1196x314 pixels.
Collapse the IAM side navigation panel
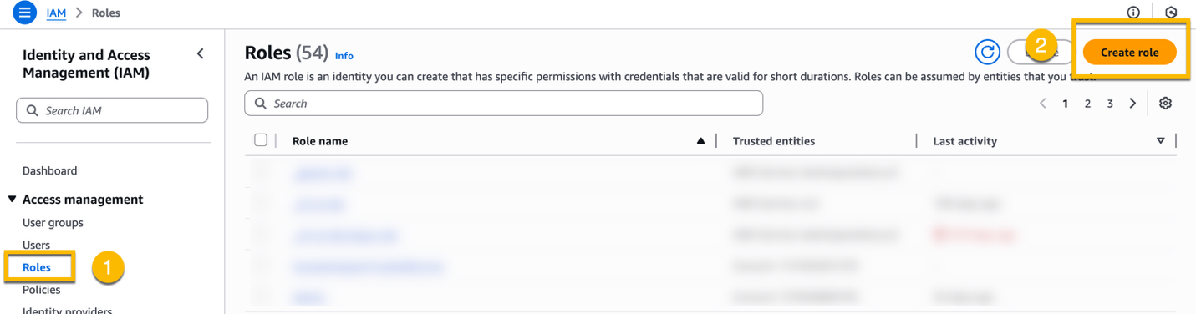pyautogui.click(x=200, y=54)
